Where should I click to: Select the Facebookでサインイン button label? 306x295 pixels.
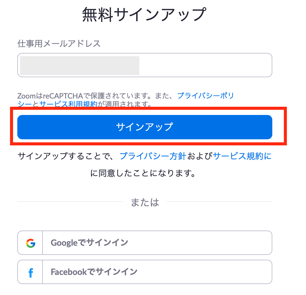click(x=94, y=272)
